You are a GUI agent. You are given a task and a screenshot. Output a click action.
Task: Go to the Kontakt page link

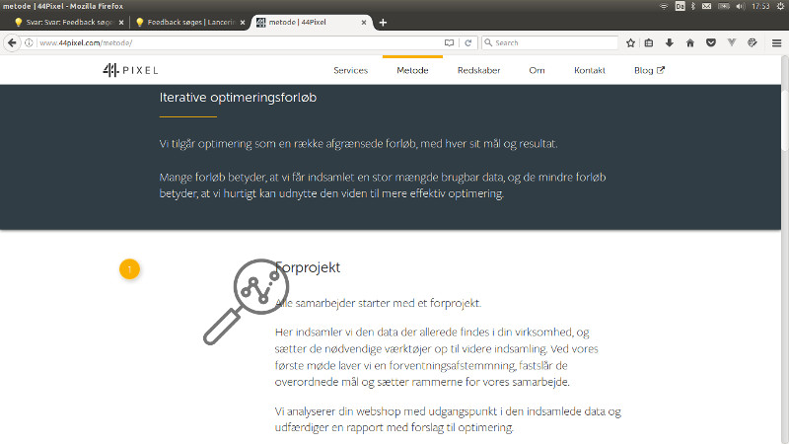590,71
